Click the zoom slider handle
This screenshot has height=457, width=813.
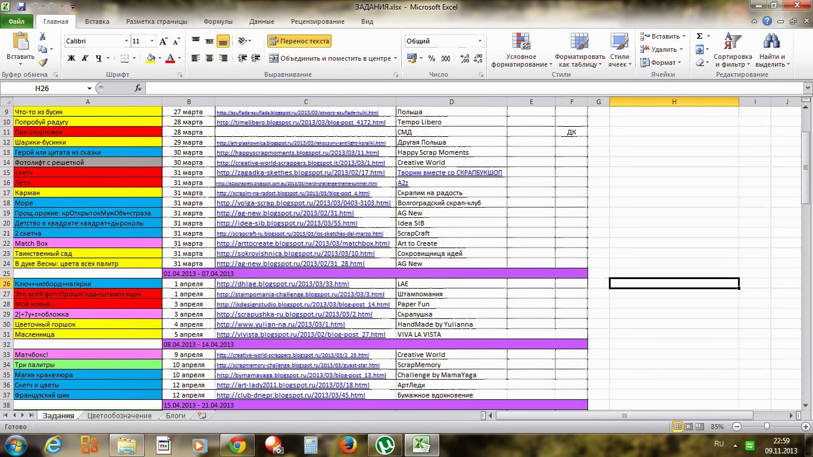(x=767, y=427)
